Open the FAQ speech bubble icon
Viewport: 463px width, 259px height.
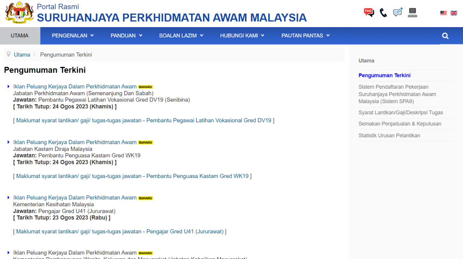click(368, 11)
